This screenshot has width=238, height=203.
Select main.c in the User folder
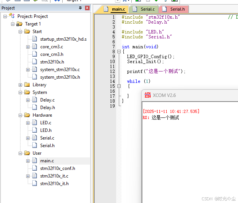point(47,161)
